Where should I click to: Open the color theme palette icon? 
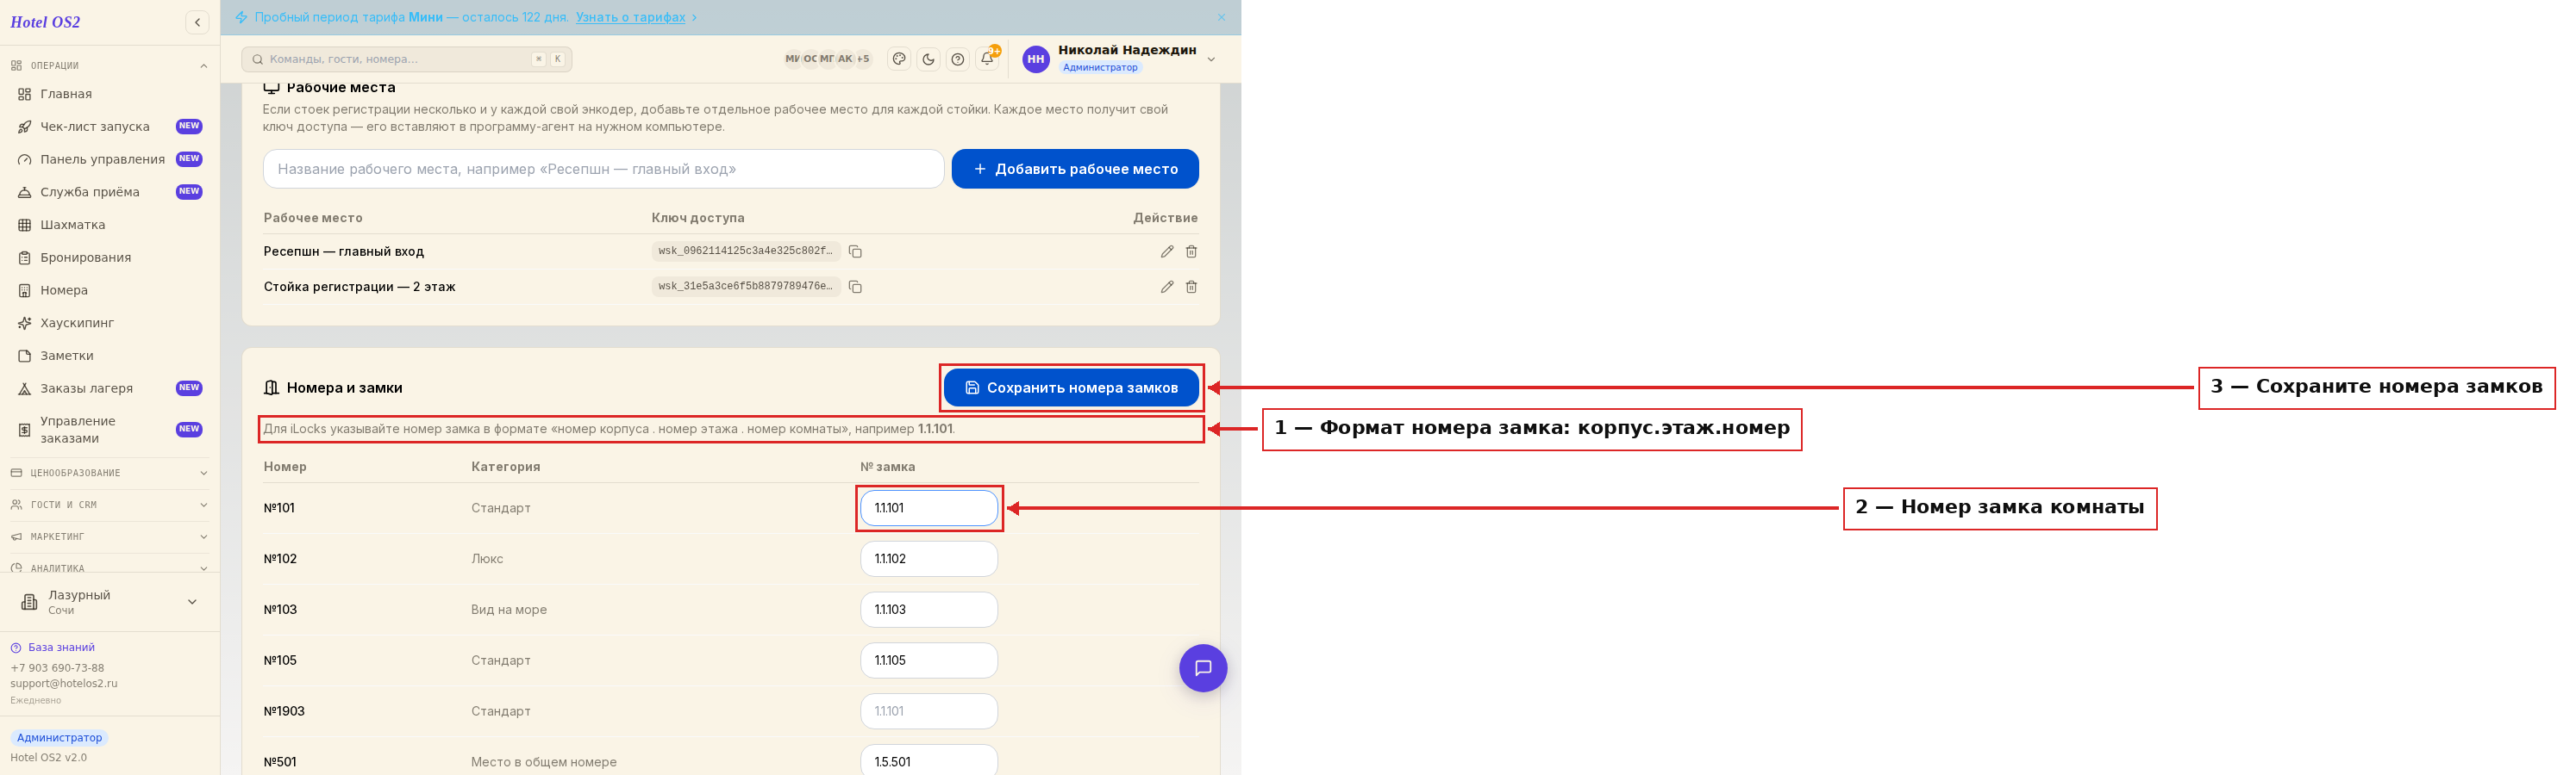point(899,59)
